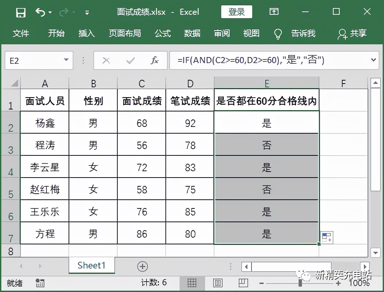
Task: Open the Insert Function fx dialog
Action: click(x=155, y=60)
